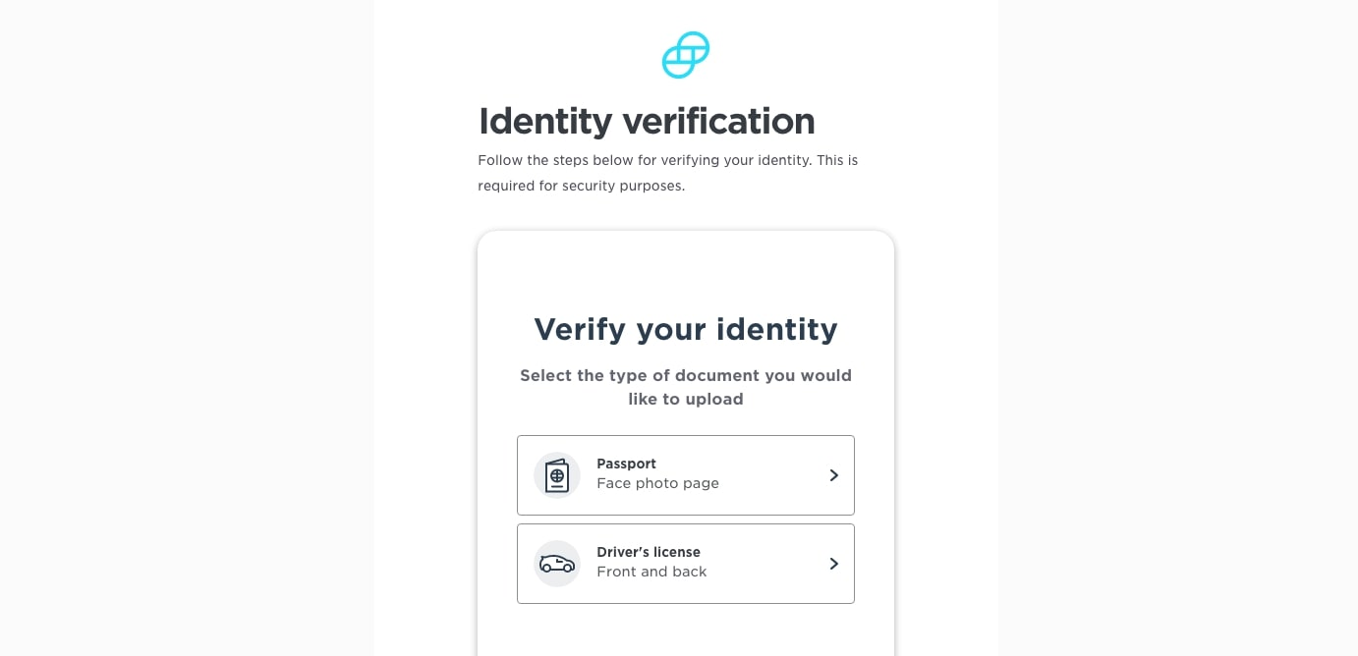
Task: Click the "like to upload" text line
Action: pyautogui.click(x=686, y=400)
